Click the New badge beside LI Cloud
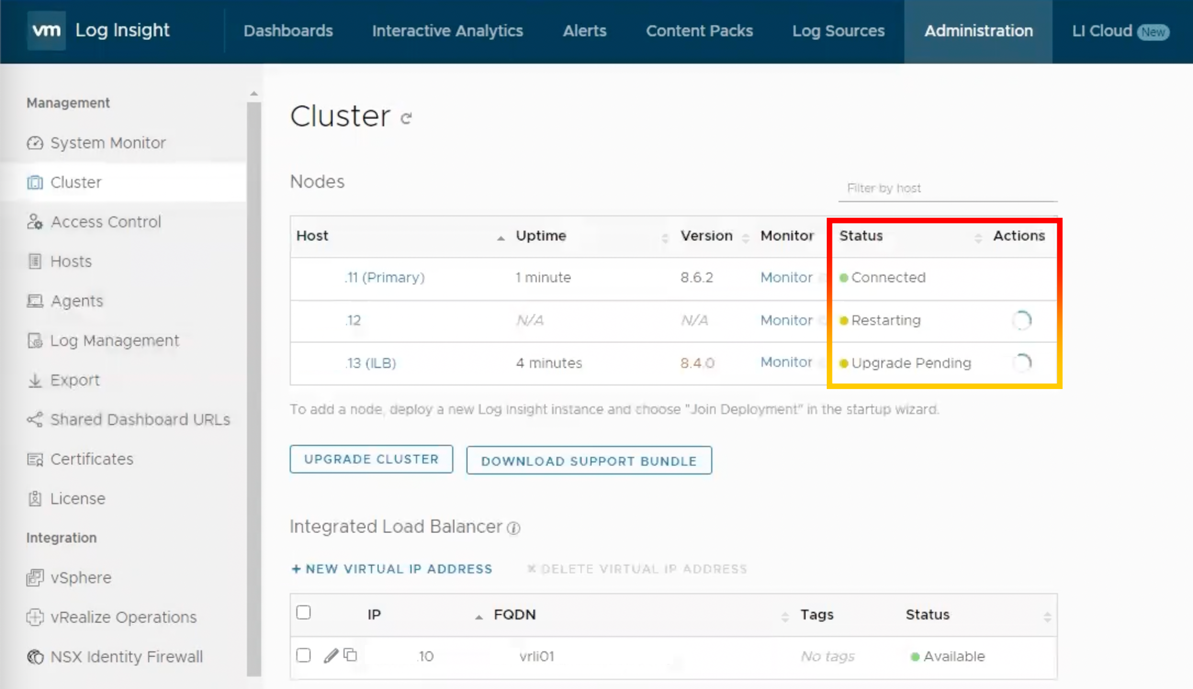The image size is (1193, 689). (1153, 32)
